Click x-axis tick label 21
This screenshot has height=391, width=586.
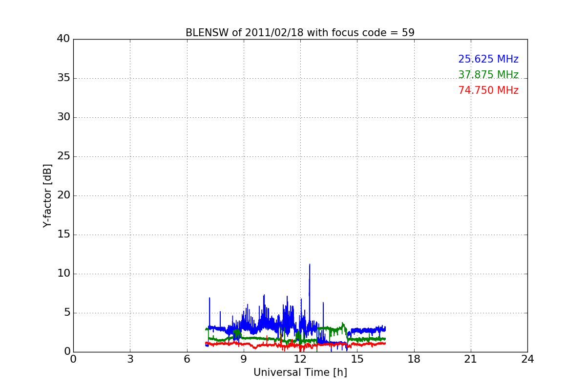(471, 359)
